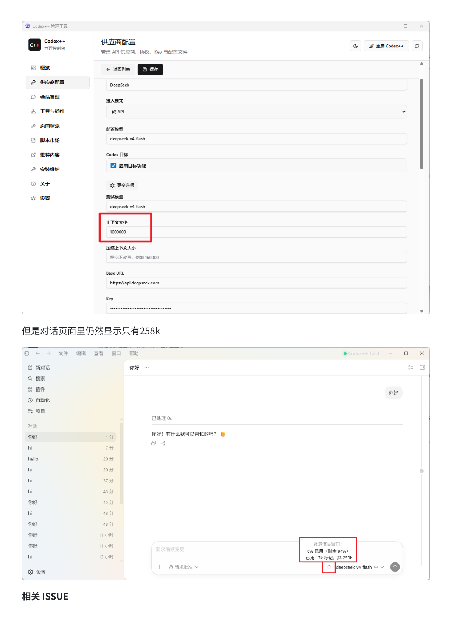Open the hi conversation from 7 分
The width and height of the screenshot is (451, 637).
click(x=71, y=448)
